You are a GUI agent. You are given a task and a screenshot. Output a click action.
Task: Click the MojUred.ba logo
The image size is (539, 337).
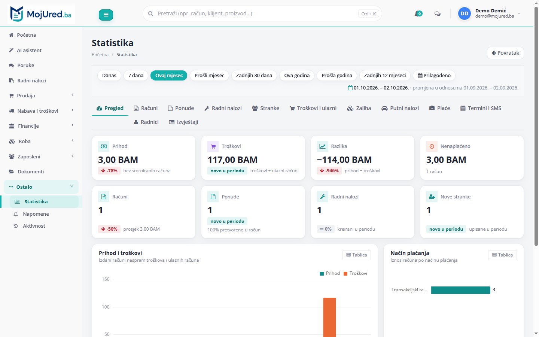(41, 14)
